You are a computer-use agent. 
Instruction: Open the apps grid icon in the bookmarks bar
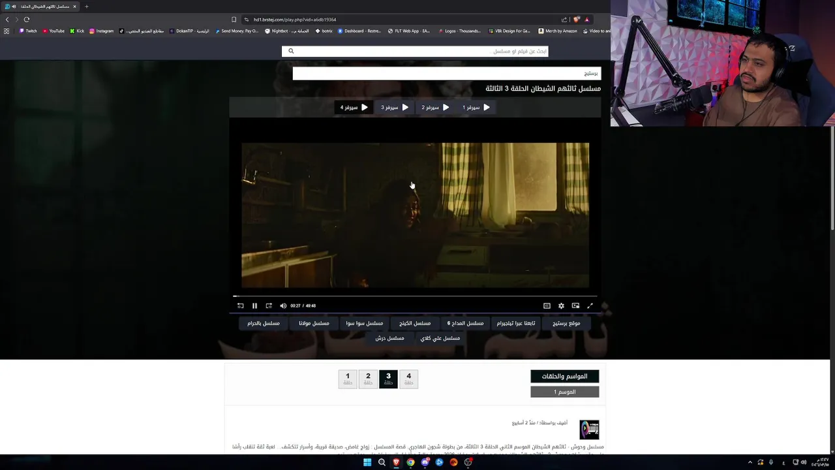(7, 31)
